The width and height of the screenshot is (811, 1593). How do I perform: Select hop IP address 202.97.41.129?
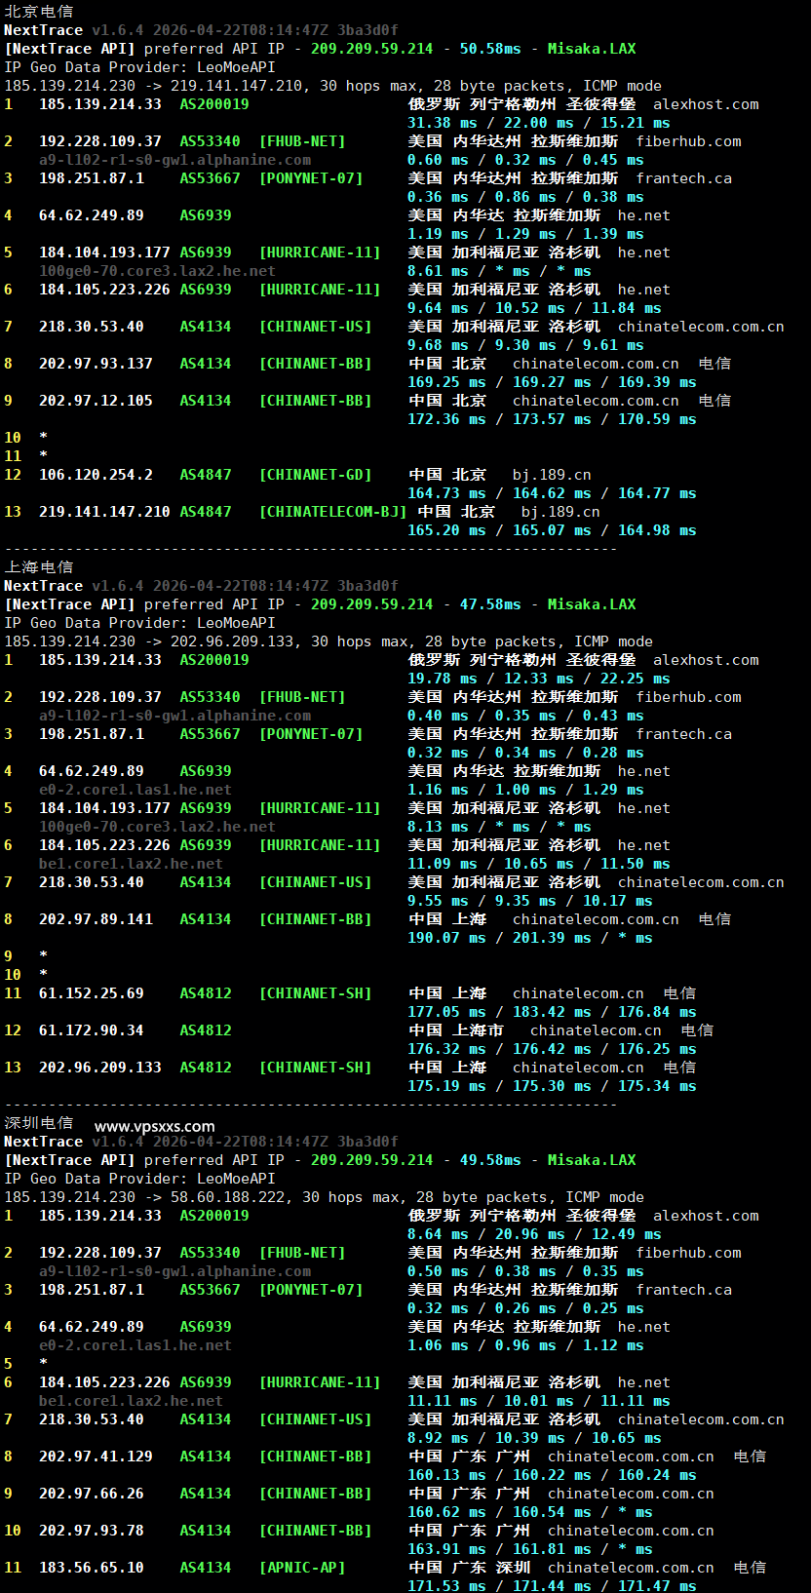[x=96, y=1456]
